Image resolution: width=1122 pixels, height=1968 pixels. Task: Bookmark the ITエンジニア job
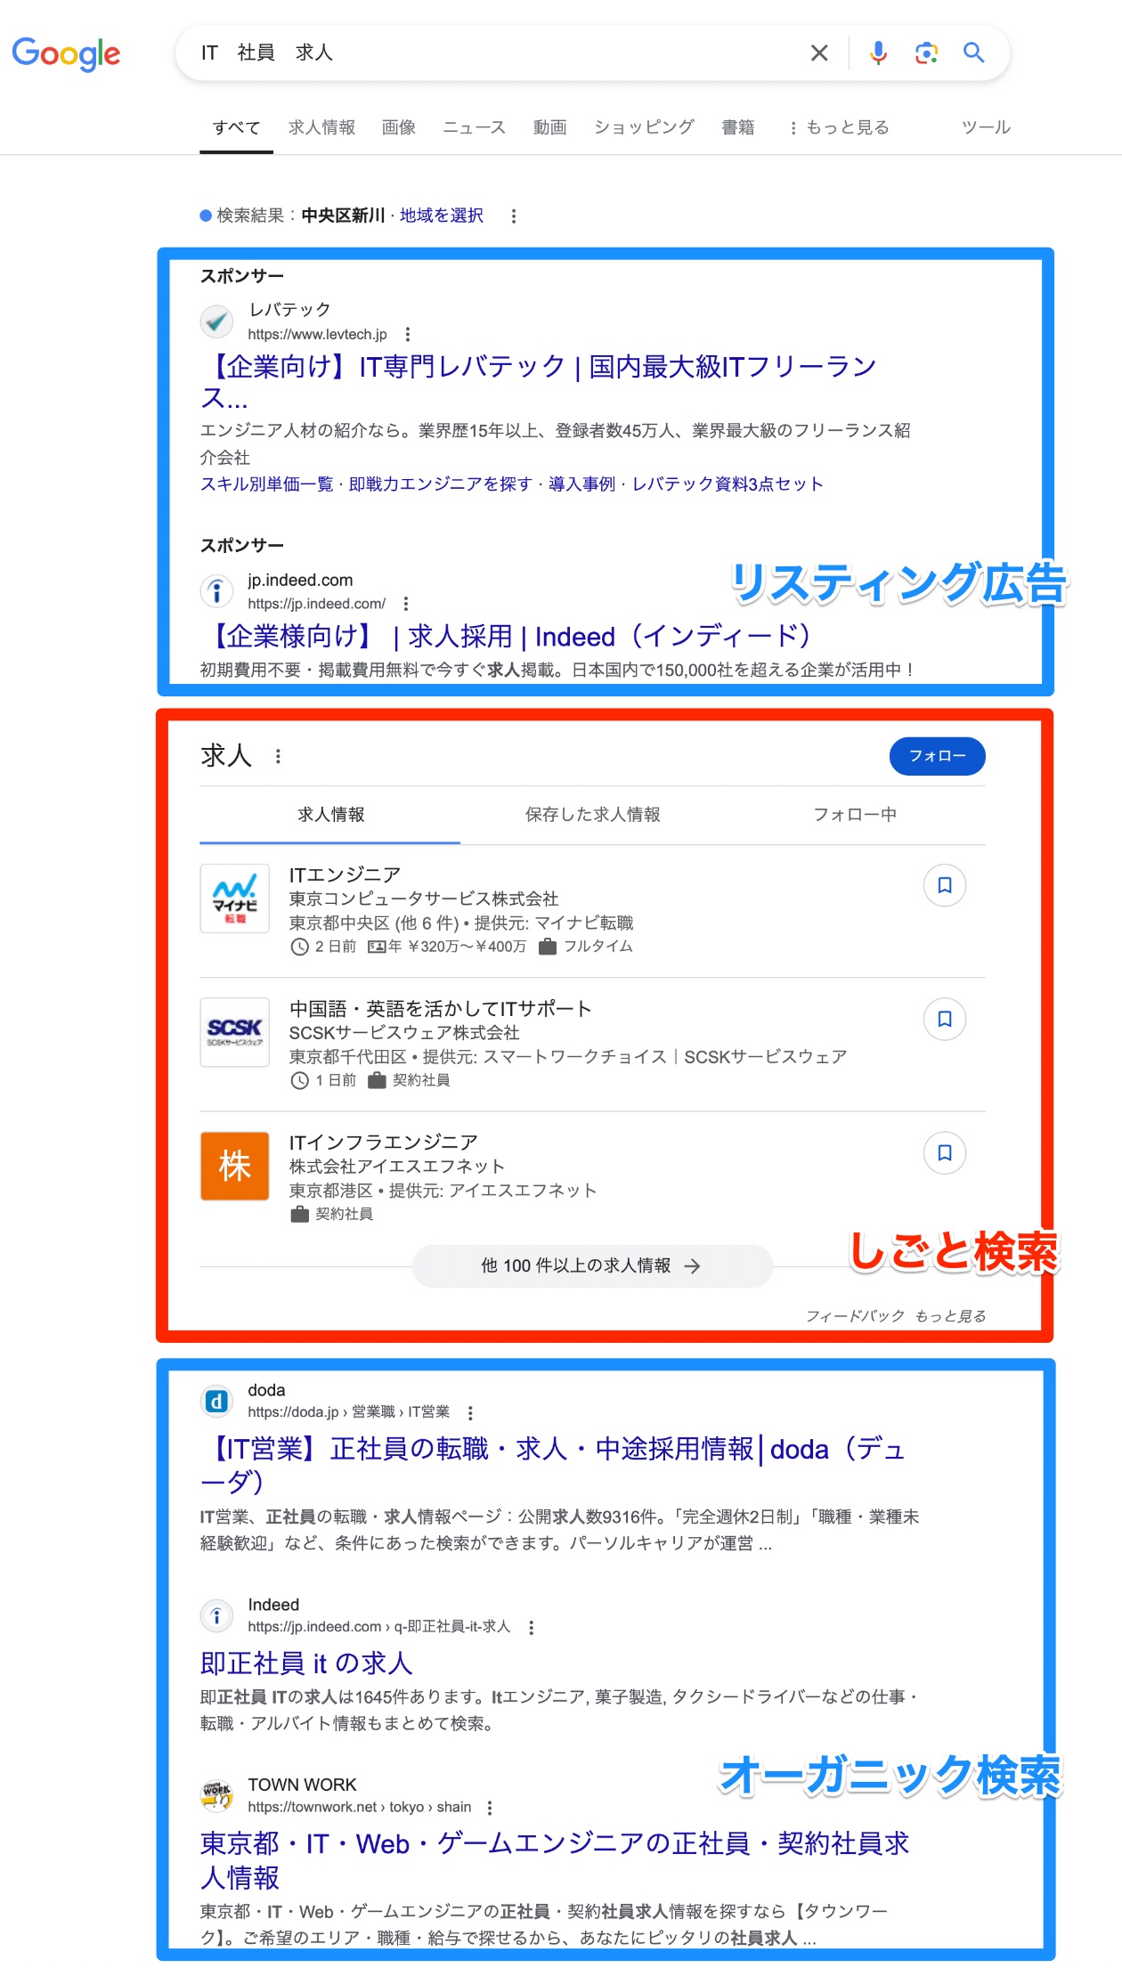click(x=945, y=885)
